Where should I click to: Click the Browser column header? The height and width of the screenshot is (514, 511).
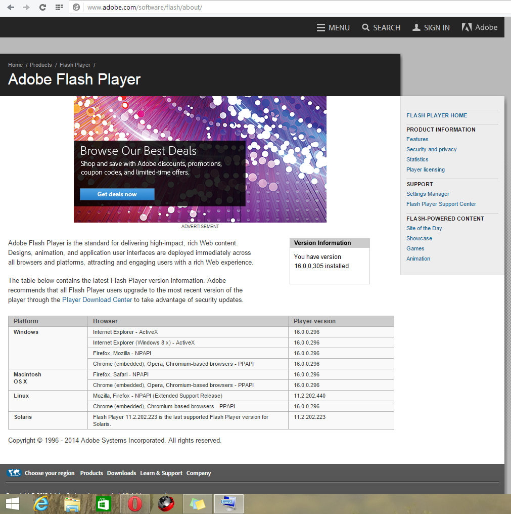pos(188,321)
